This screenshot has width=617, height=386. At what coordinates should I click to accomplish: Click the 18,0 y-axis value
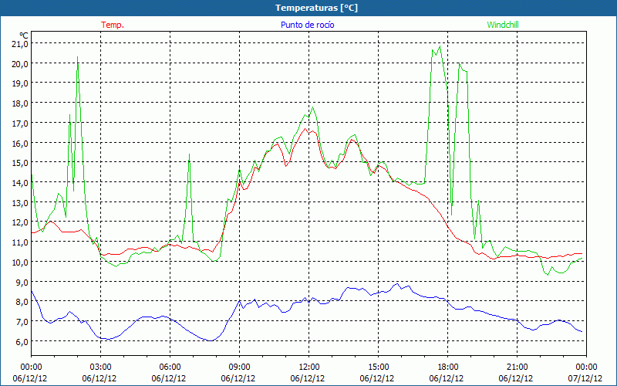point(20,103)
